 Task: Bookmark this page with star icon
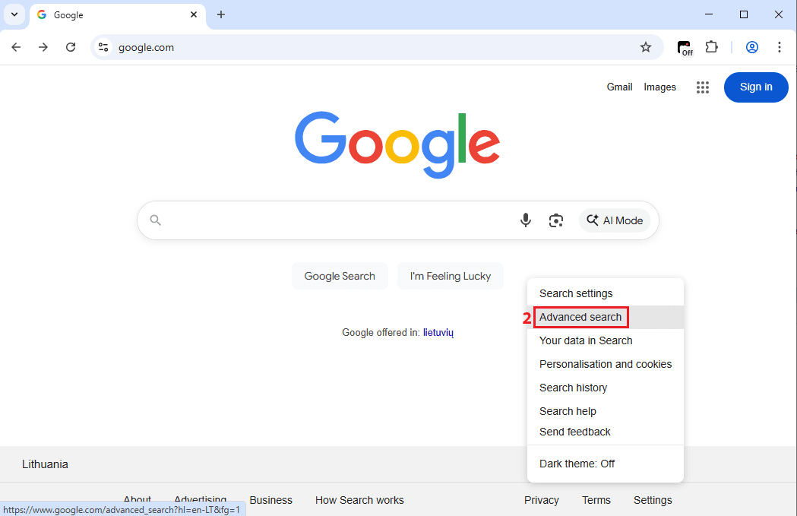tap(646, 47)
